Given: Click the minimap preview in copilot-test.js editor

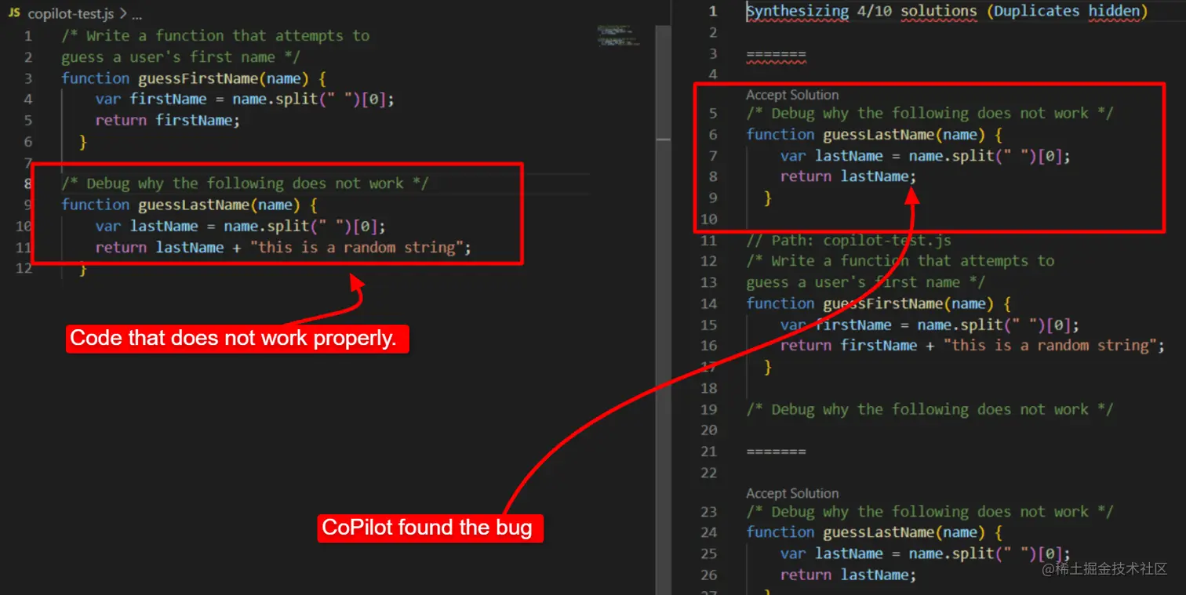Looking at the screenshot, I should [x=618, y=34].
